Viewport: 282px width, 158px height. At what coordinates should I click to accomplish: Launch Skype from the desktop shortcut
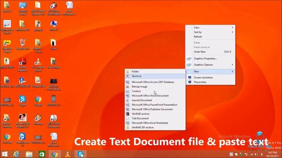[x=22, y=101]
